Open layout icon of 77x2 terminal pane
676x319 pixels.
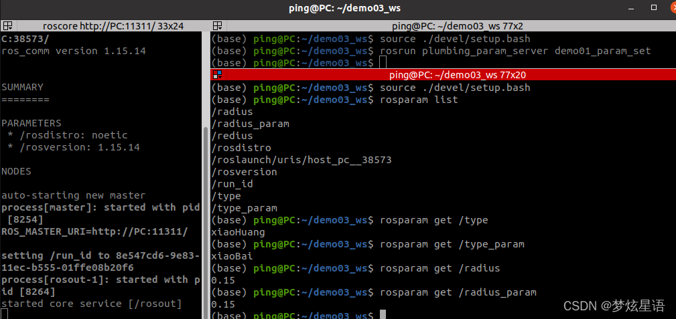[217, 26]
